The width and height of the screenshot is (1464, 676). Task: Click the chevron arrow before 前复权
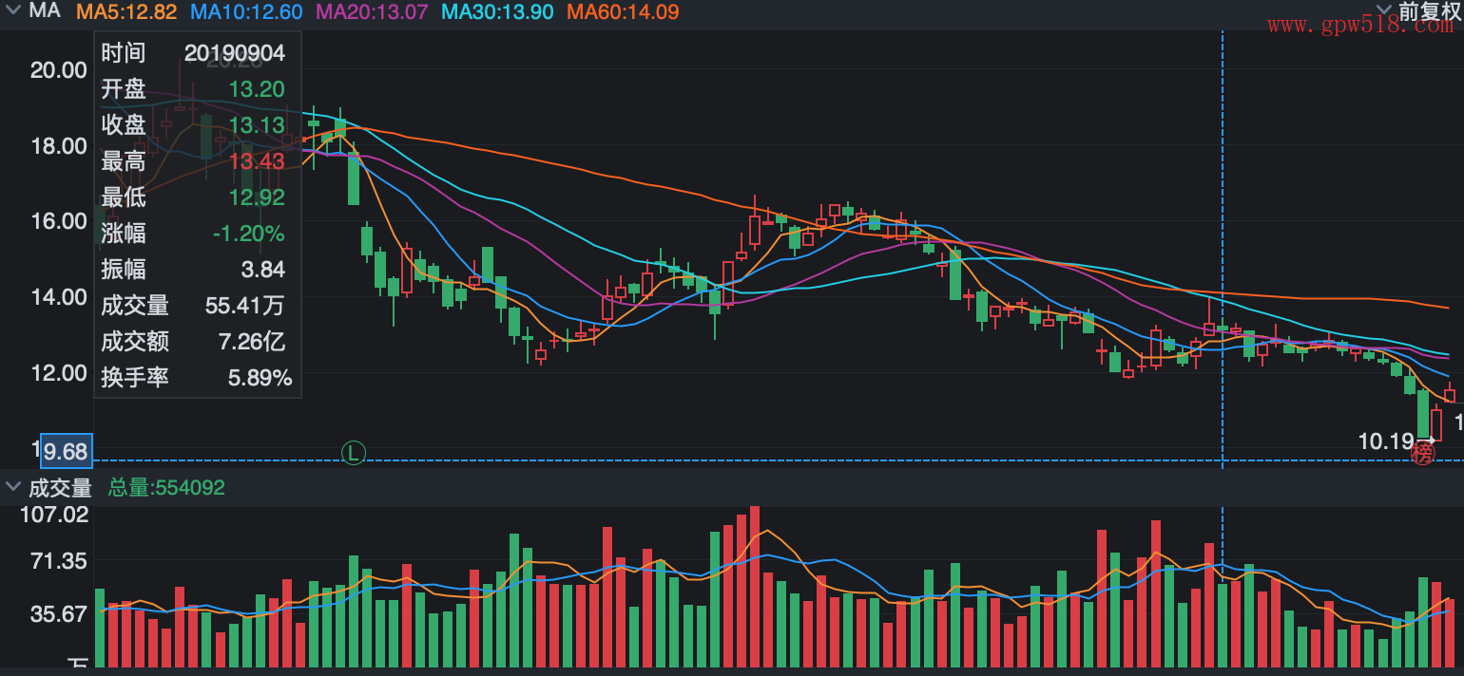coord(1384,11)
